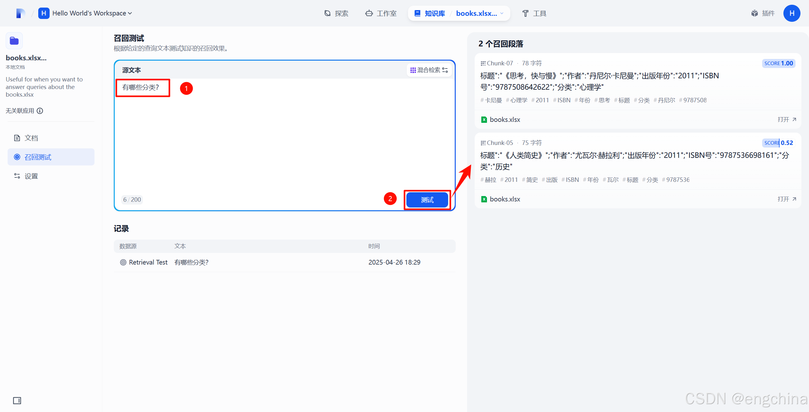This screenshot has width=809, height=412.
Task: Click the Dify logo icon at top left
Action: [21, 13]
